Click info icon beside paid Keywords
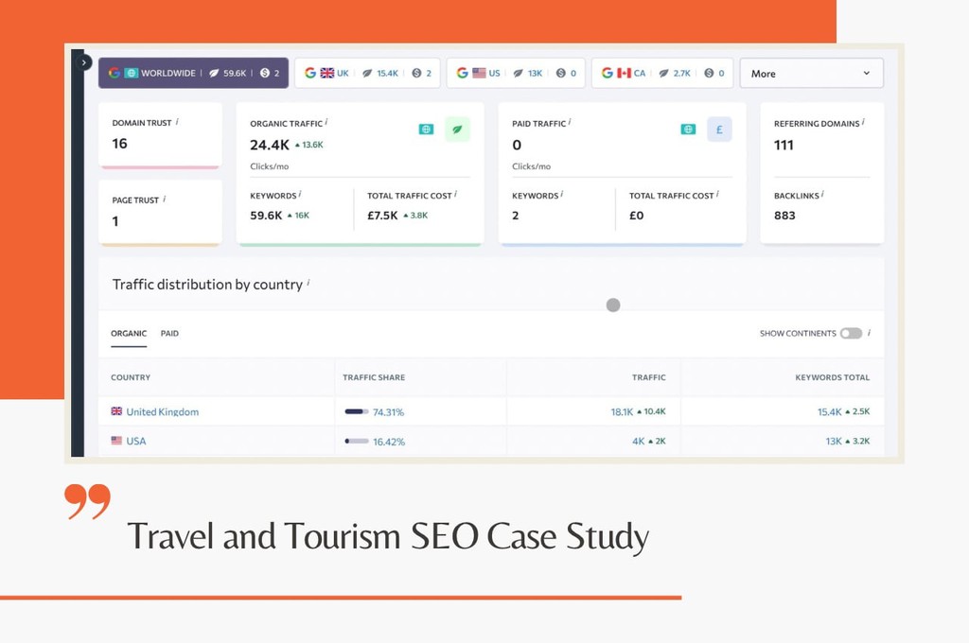Image resolution: width=969 pixels, height=643 pixels. (x=562, y=194)
